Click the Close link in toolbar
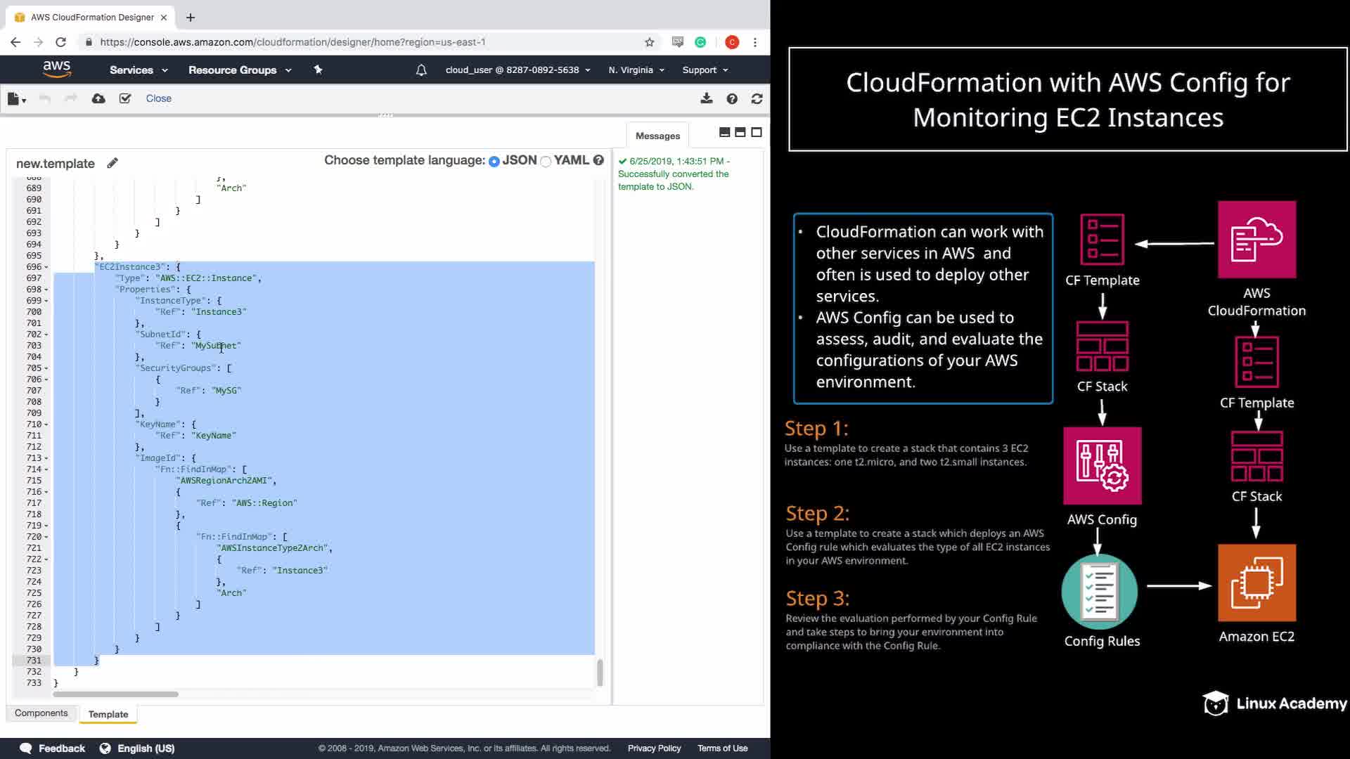The image size is (1350, 759). coord(158,98)
